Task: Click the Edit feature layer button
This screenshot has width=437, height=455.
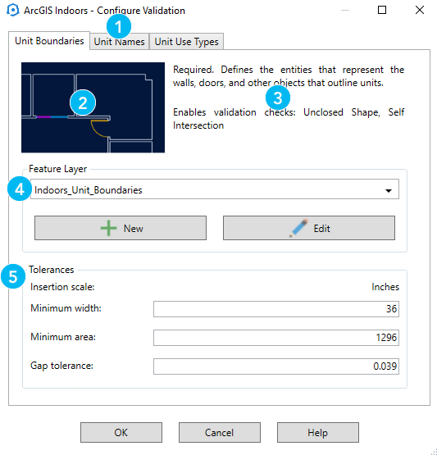Action: (x=309, y=228)
